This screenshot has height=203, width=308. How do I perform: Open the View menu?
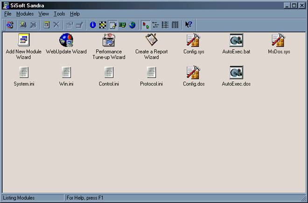tap(43, 14)
